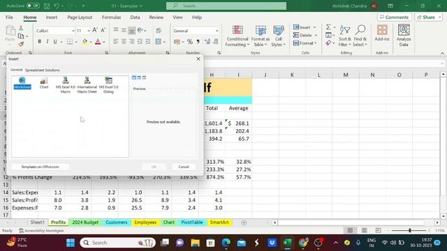Click the Cut scissors icon
This screenshot has height=251, width=447.
click(21, 28)
